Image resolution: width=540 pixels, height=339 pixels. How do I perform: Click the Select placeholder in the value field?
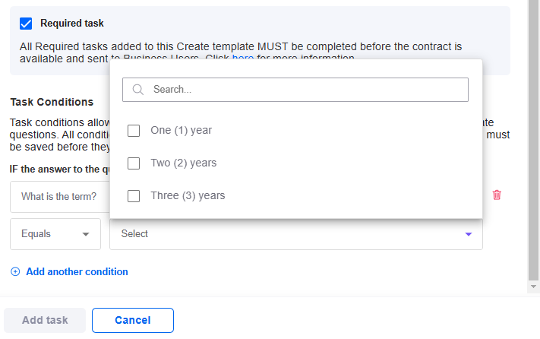(x=135, y=234)
